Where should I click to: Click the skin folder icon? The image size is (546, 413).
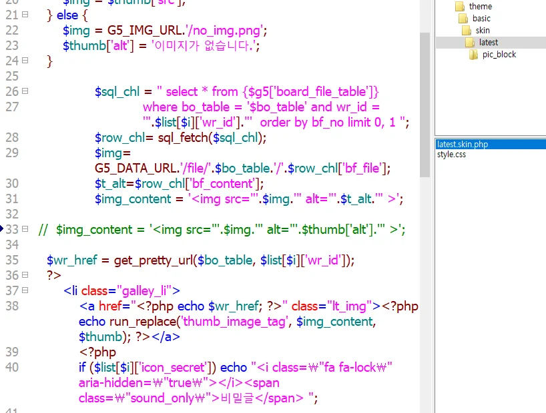(467, 31)
